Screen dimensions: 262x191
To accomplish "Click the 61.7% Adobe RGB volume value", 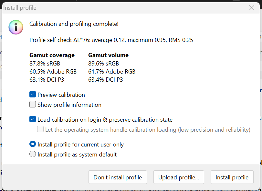I will click(x=111, y=71).
